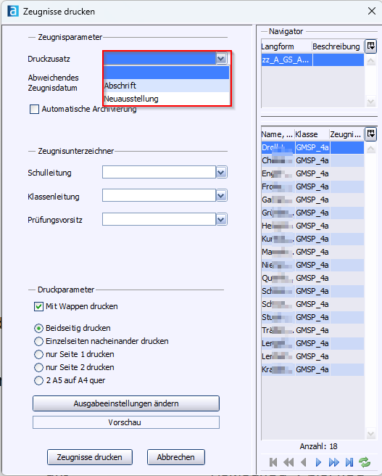Choose 2 A5 auf A4 quer option

coord(38,380)
